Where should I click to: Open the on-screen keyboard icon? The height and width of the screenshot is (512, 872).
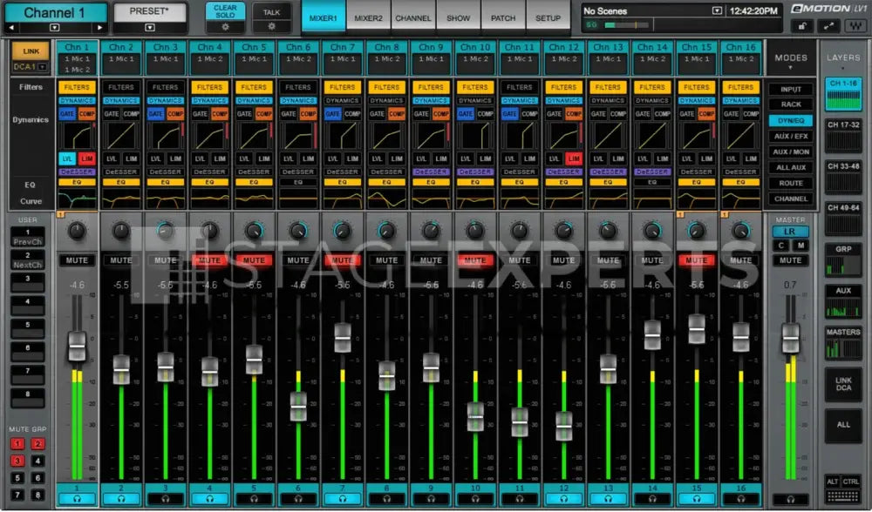(843, 496)
